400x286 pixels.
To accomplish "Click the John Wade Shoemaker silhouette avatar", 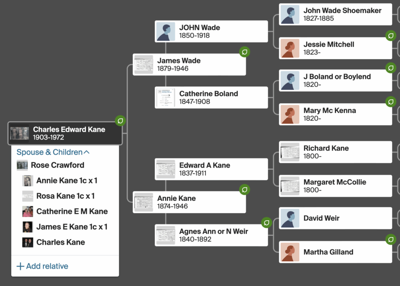I will pyautogui.click(x=290, y=15).
